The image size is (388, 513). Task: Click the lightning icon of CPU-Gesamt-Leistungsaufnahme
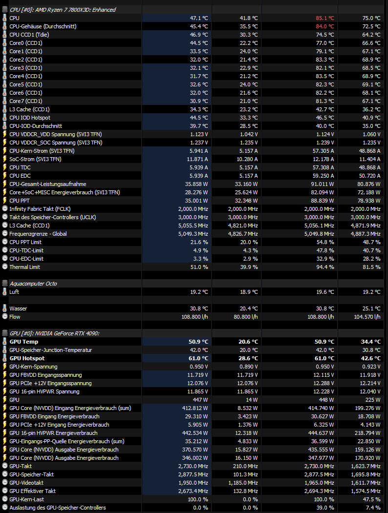click(x=4, y=184)
